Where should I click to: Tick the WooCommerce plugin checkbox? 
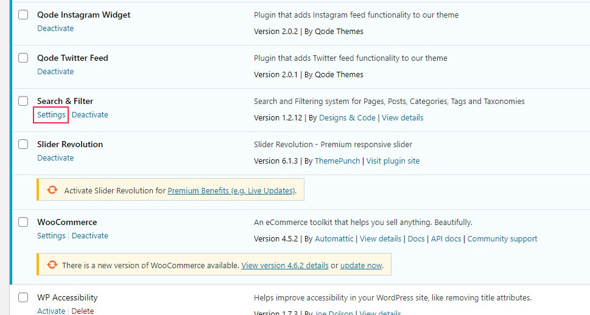[23, 222]
